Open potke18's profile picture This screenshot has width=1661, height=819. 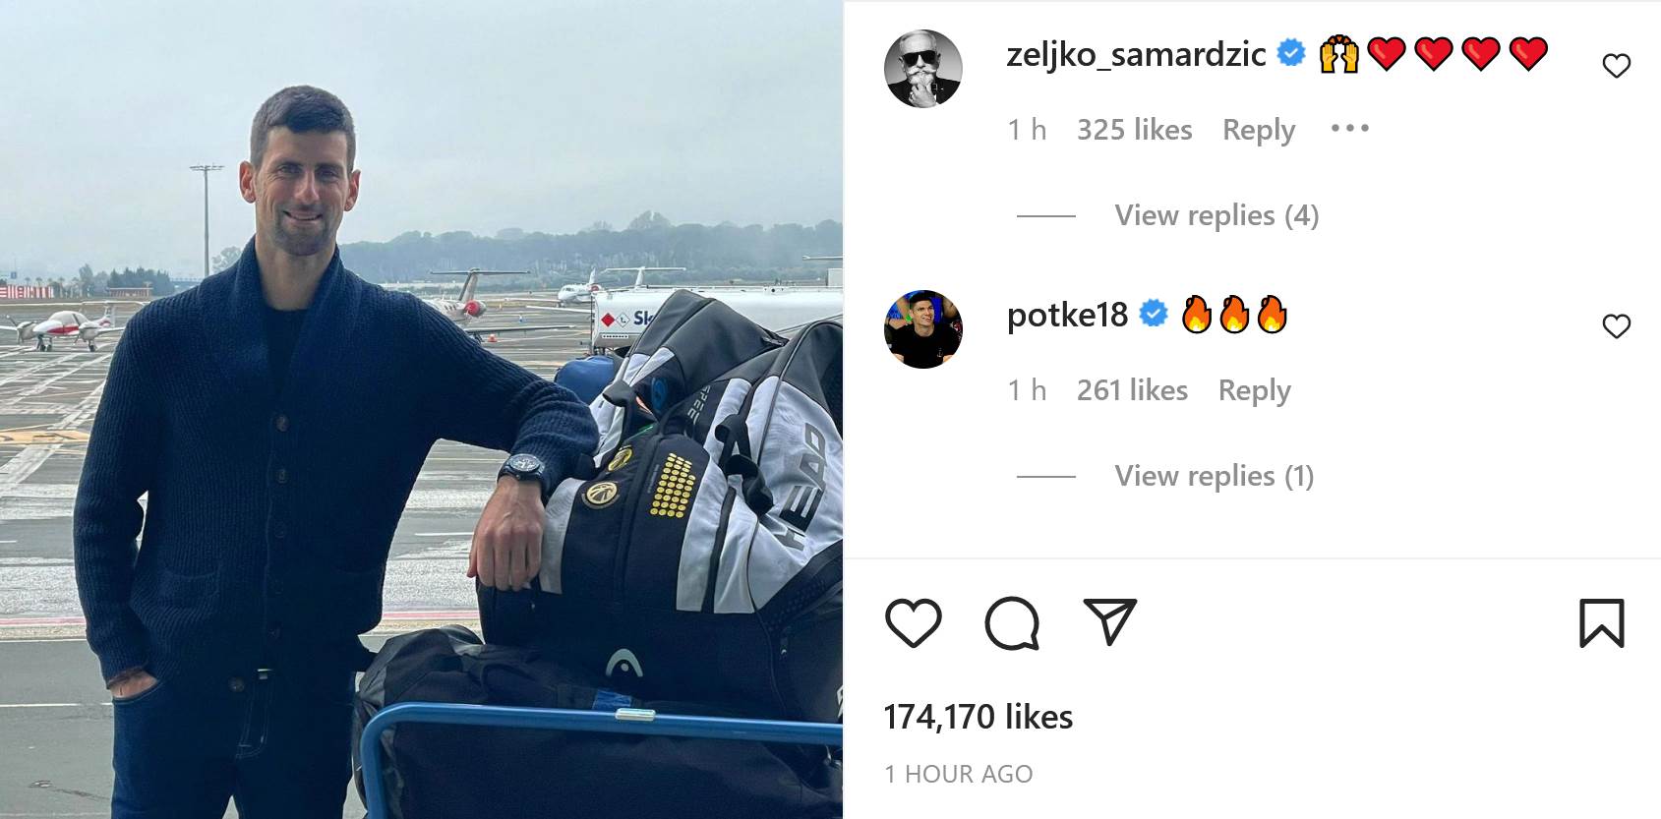point(922,328)
